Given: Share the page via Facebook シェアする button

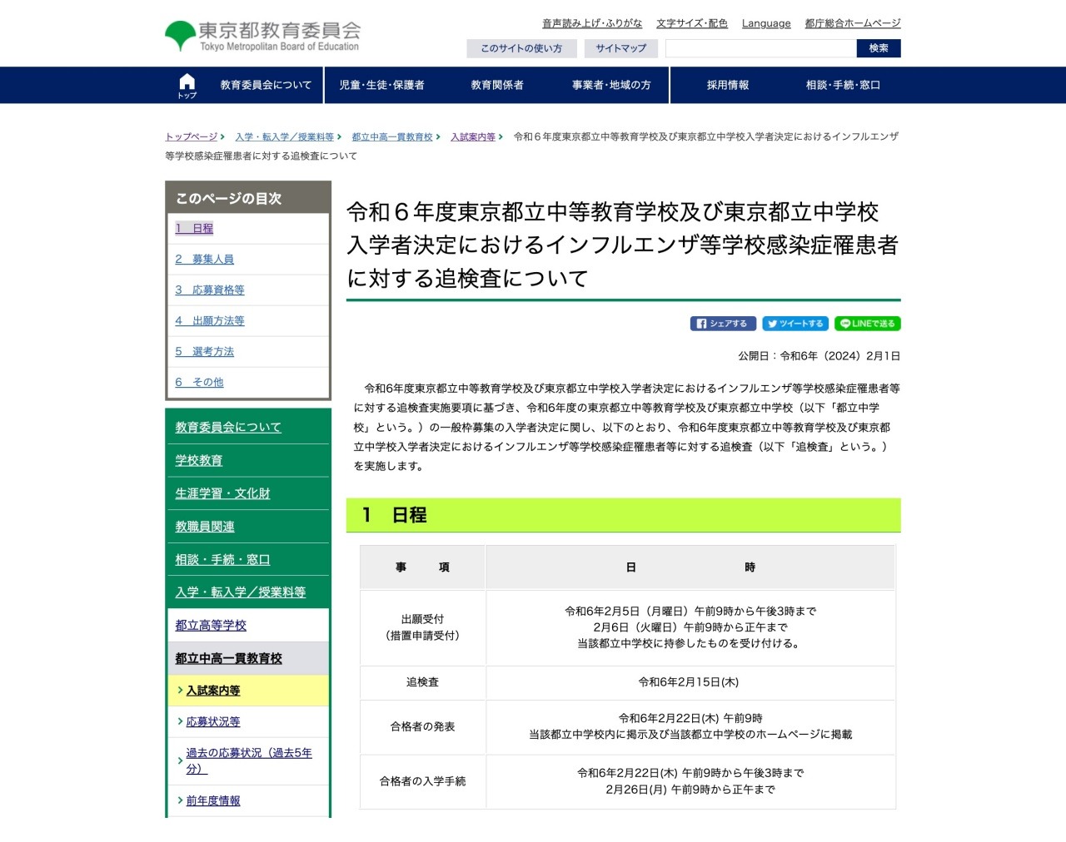Looking at the screenshot, I should pos(723,324).
